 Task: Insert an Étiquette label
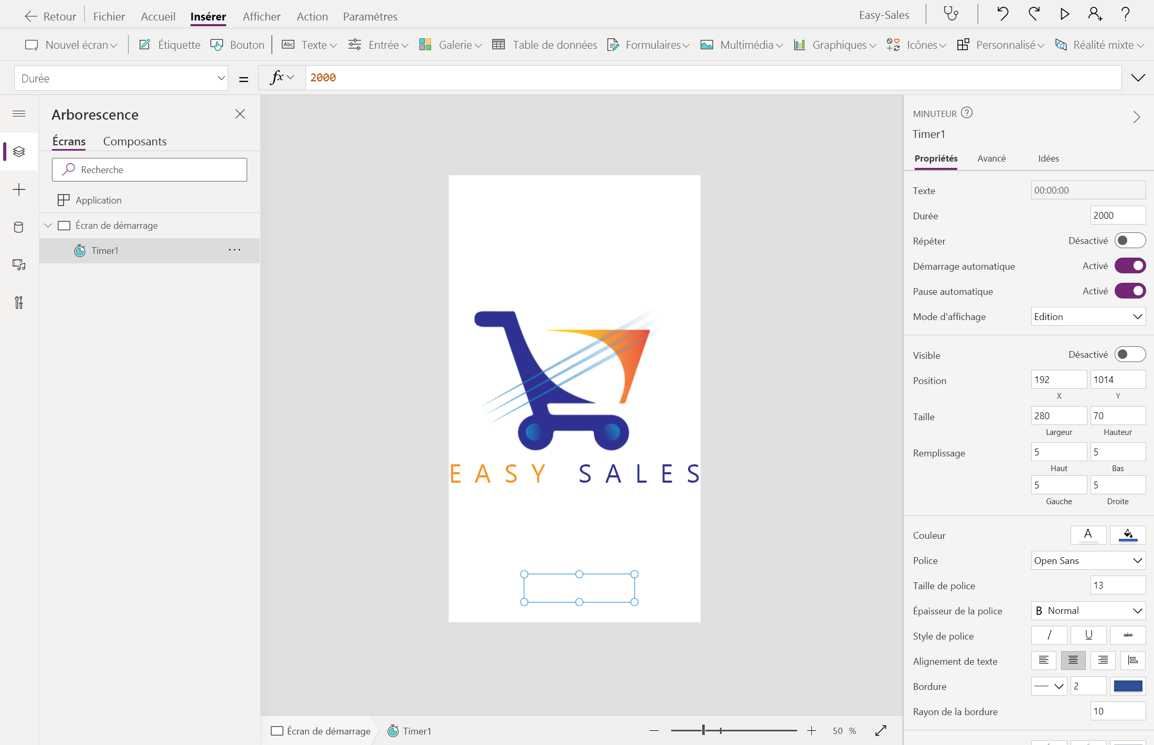coord(170,45)
